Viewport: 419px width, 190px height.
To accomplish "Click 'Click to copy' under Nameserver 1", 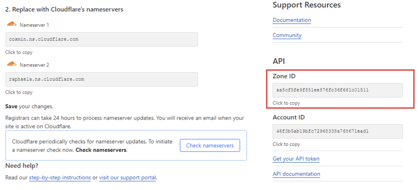I will point(19,53).
